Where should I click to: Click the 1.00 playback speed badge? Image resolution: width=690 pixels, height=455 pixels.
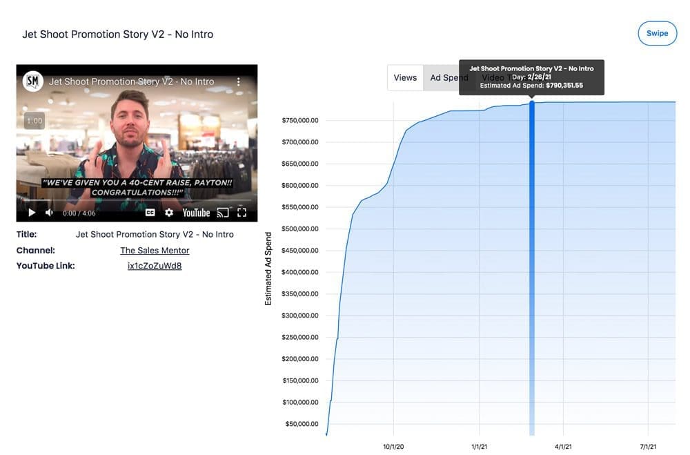pos(34,121)
